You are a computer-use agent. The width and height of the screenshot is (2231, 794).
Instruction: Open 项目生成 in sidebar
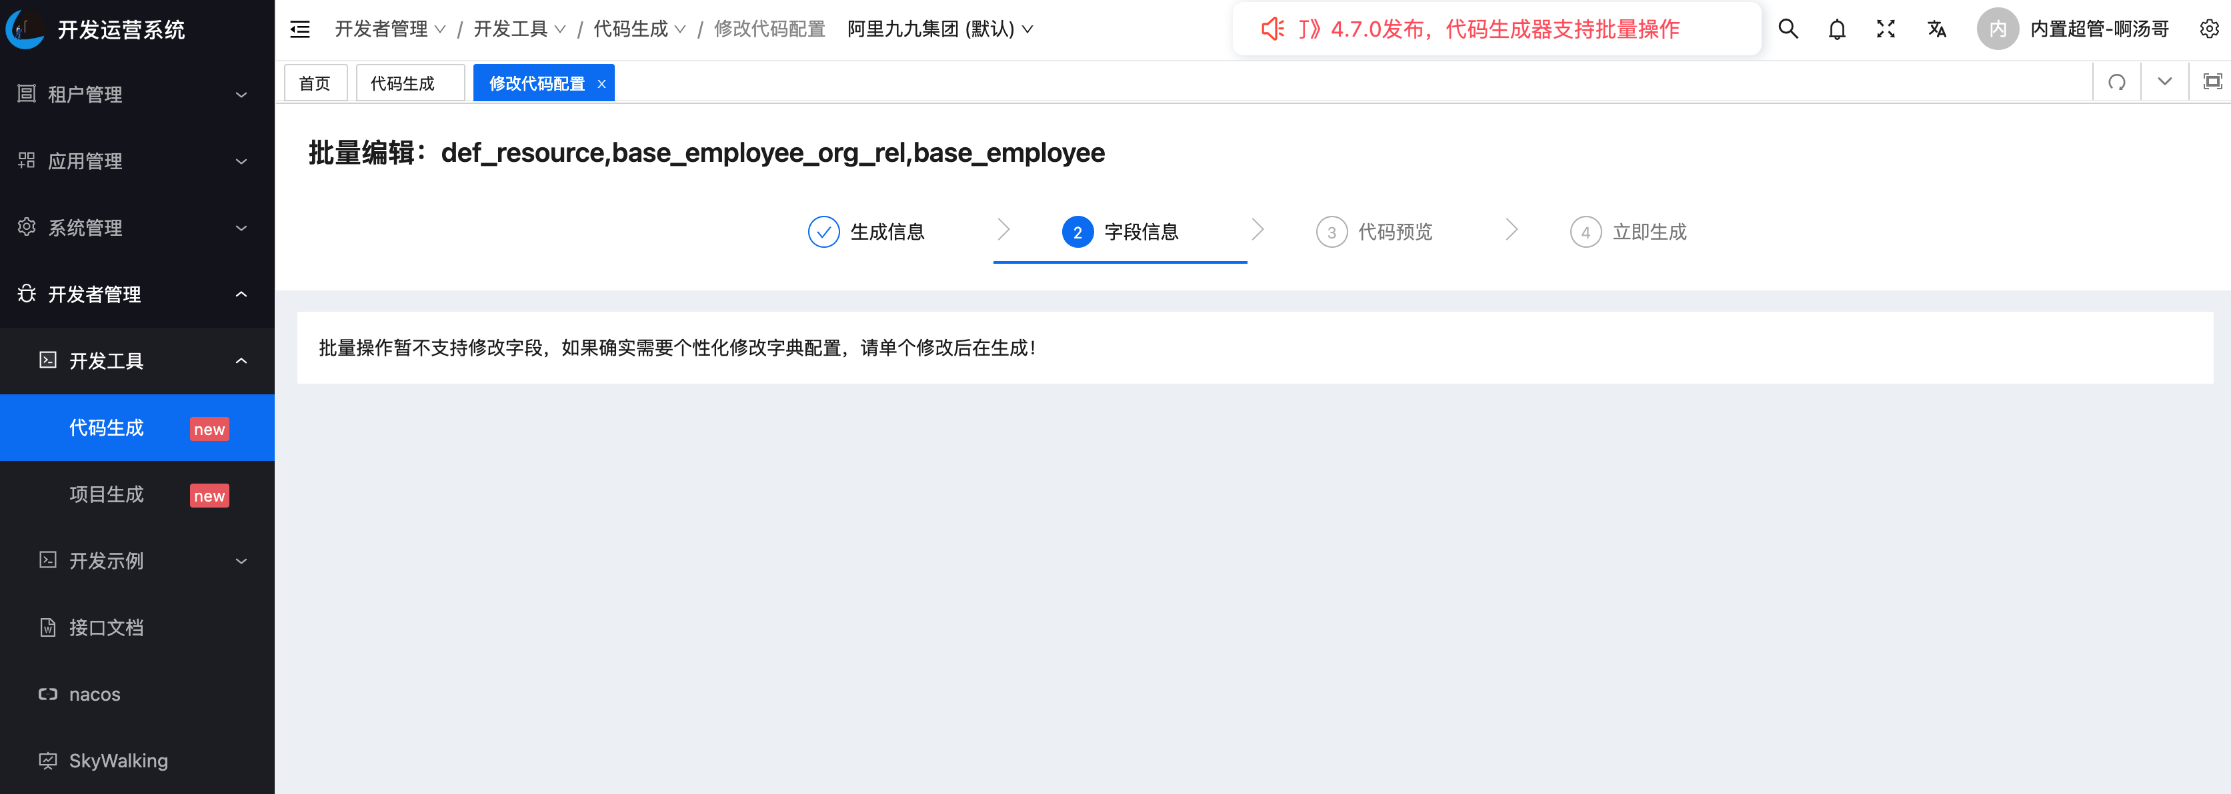coord(107,495)
